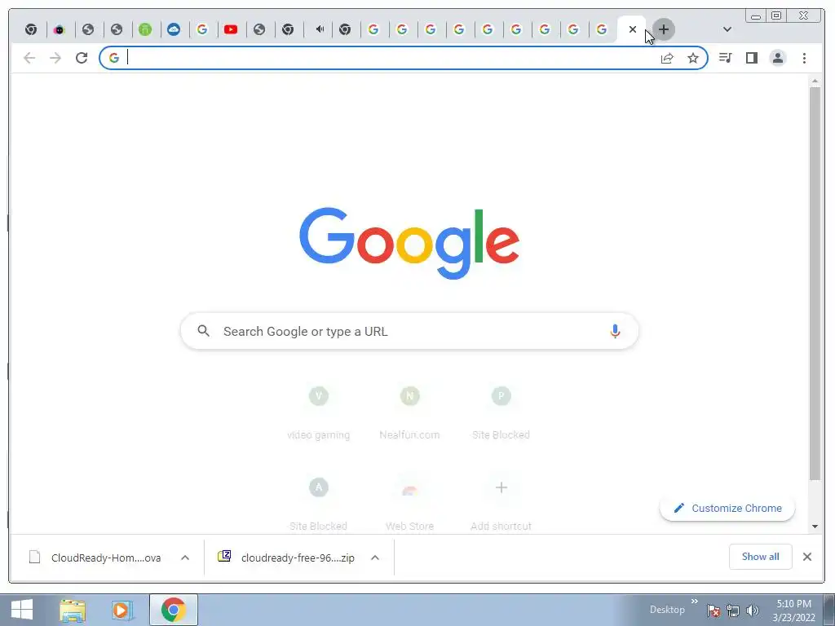Open the Site Blocked shortcut with letter A
Viewport: 835px width, 626px height.
click(319, 503)
